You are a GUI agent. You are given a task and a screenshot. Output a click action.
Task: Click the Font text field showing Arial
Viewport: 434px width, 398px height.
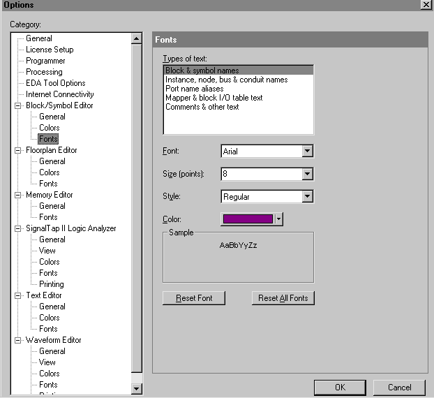262,152
